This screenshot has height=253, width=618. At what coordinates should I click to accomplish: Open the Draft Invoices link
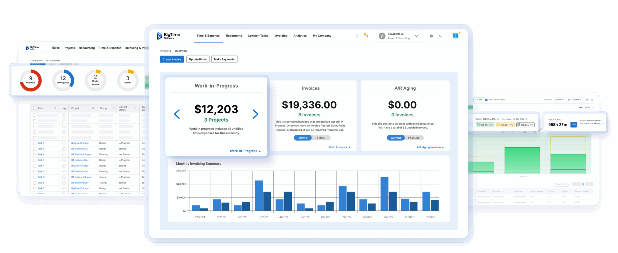coord(338,147)
